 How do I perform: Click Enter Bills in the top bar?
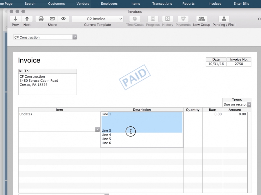click(x=241, y=3)
